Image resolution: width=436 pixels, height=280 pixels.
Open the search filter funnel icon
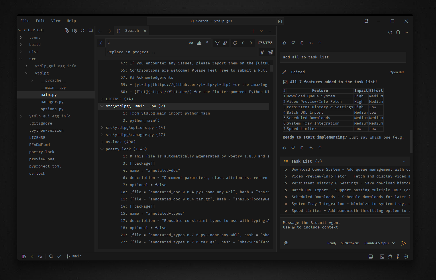(x=217, y=43)
